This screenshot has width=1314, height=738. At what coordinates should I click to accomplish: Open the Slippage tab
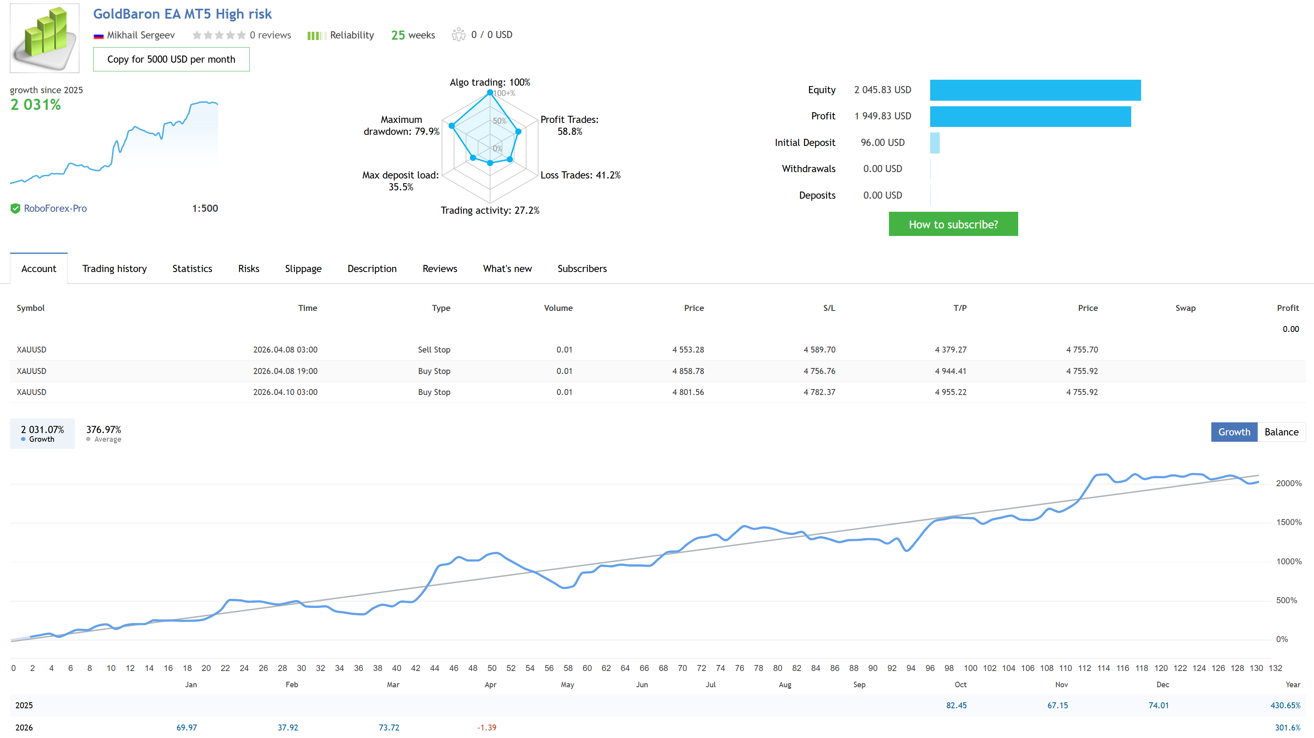click(x=303, y=269)
